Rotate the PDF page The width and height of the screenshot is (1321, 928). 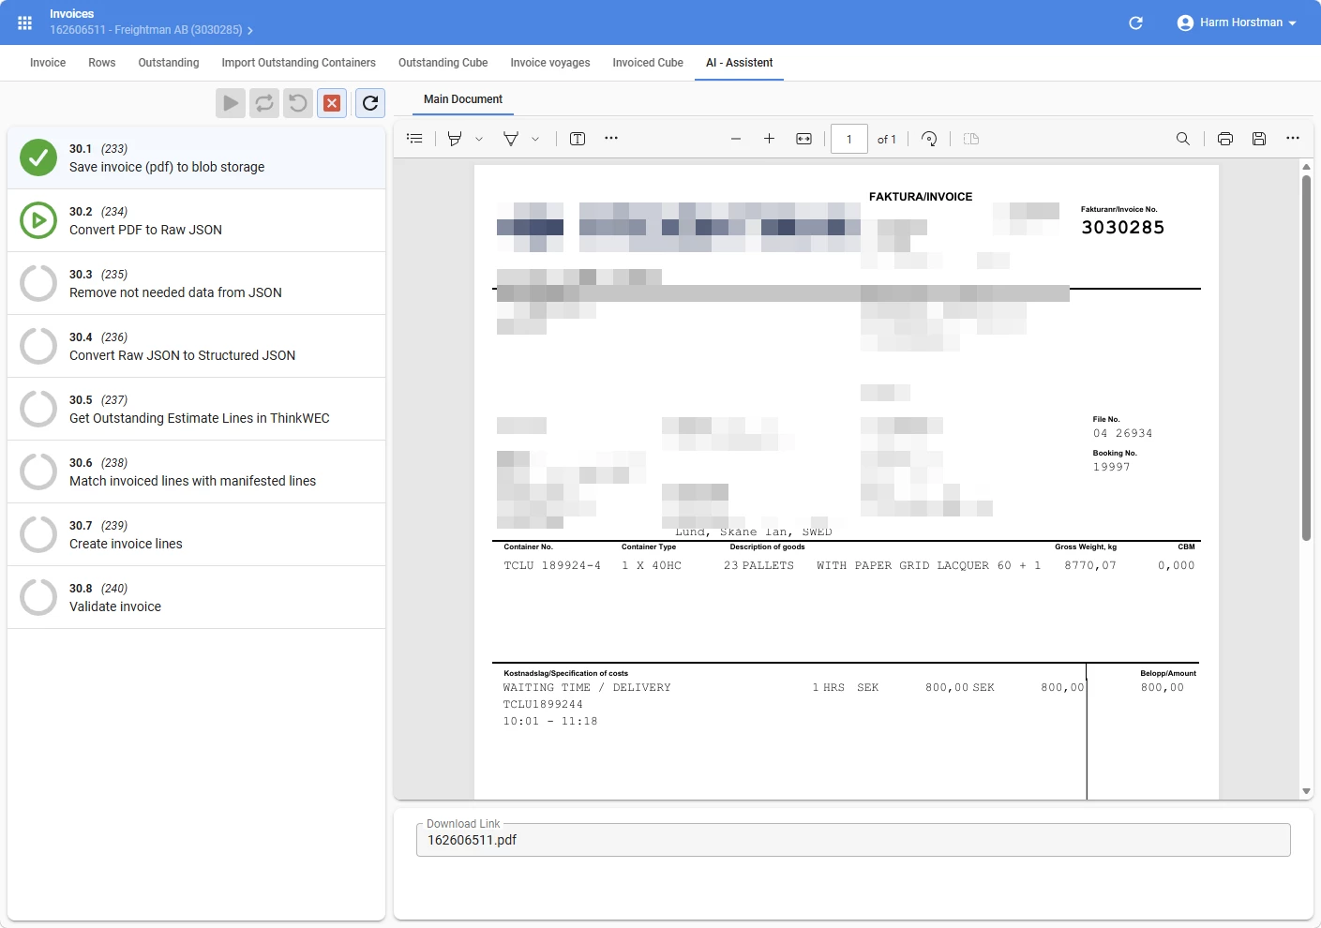tap(929, 139)
